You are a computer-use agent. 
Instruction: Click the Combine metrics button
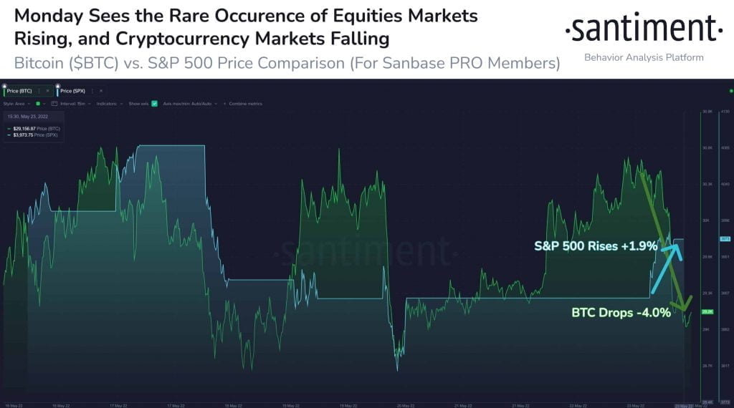pyautogui.click(x=245, y=104)
